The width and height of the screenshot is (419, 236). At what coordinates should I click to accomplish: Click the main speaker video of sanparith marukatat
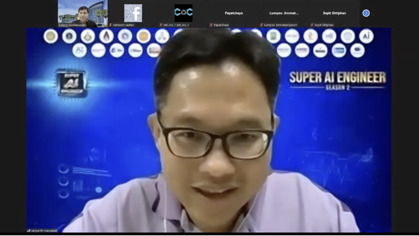pos(209,130)
